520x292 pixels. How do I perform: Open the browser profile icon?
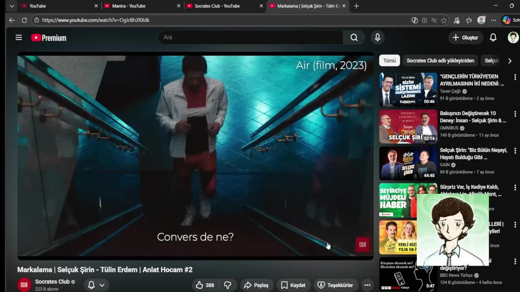(x=481, y=20)
